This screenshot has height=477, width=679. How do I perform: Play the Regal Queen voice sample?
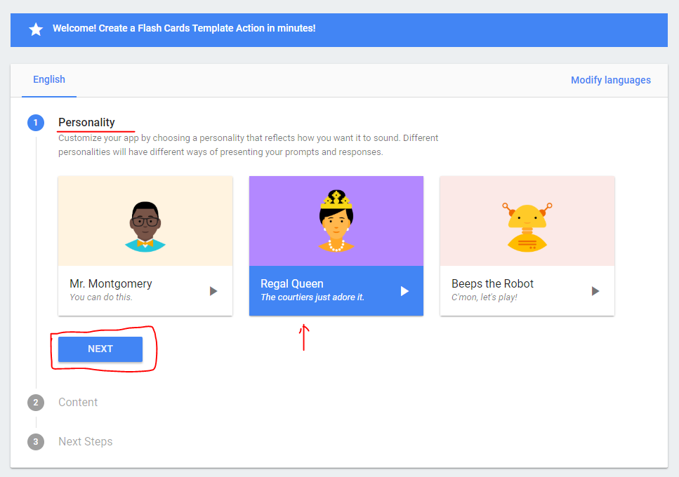[404, 290]
